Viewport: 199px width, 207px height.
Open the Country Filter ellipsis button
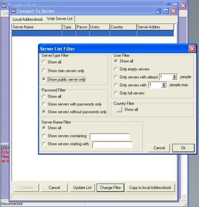[x=119, y=109]
